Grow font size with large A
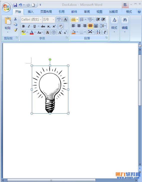 (60, 32)
